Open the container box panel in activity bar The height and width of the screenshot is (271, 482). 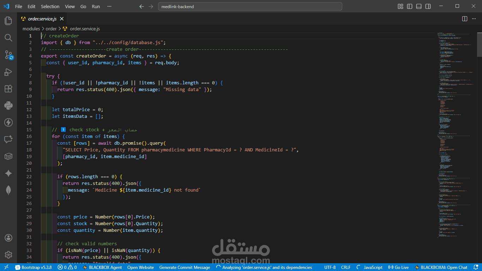(x=8, y=156)
